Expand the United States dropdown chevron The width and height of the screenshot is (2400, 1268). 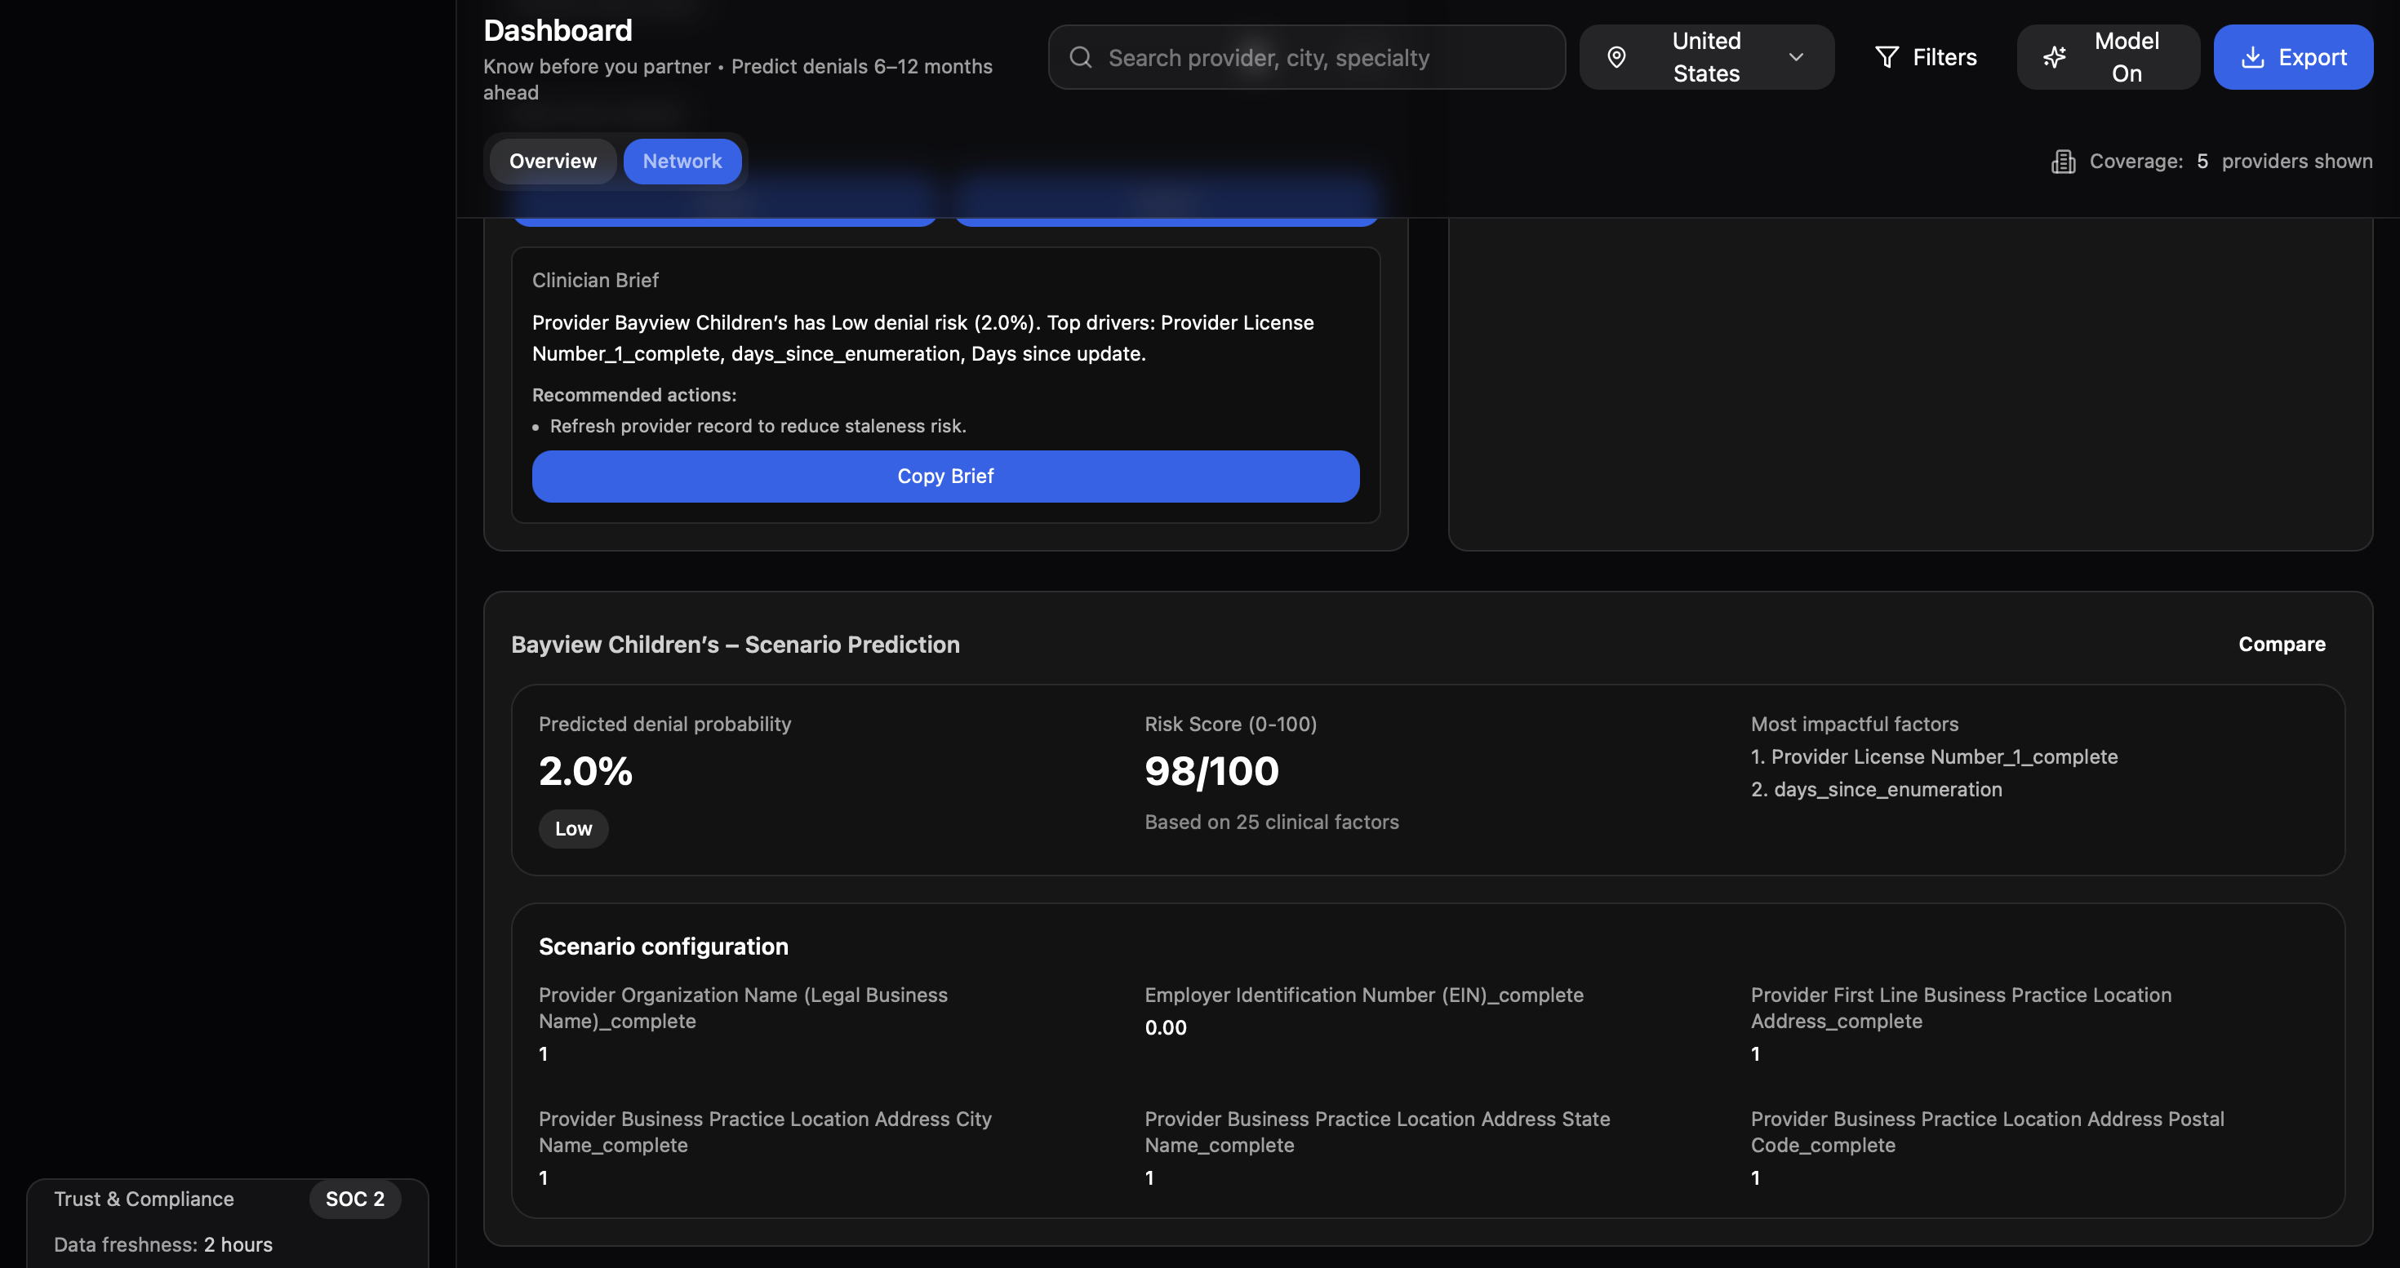(1795, 58)
